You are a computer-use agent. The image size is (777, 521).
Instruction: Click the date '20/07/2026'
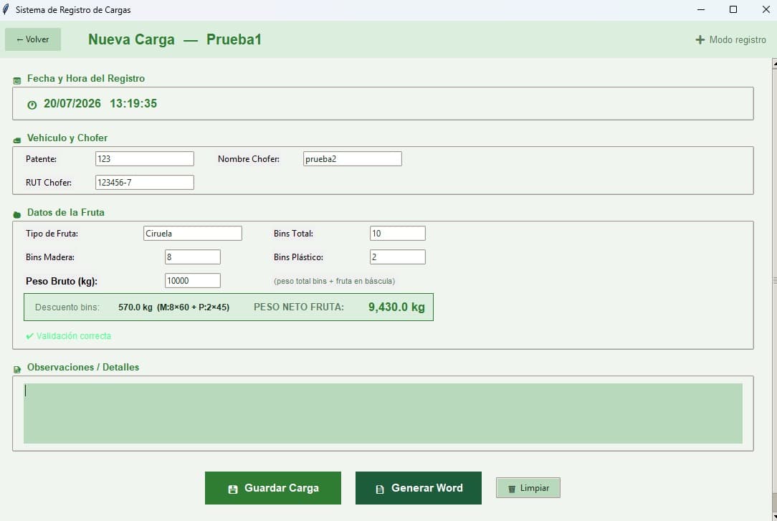(72, 103)
